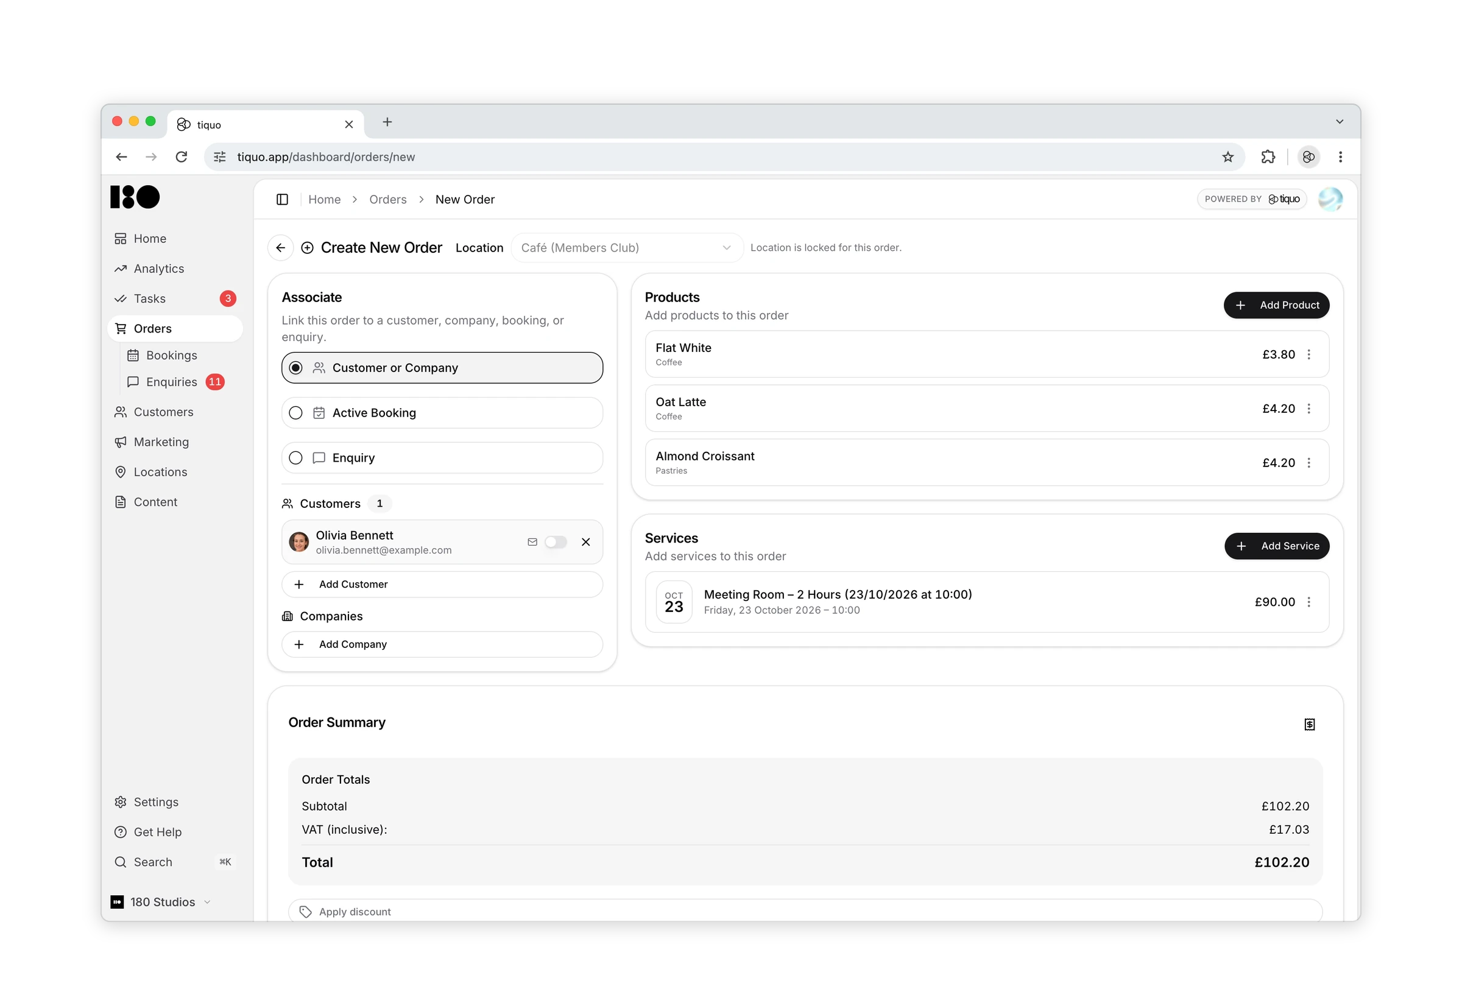Click the Orders breadcrumb link

(x=388, y=199)
